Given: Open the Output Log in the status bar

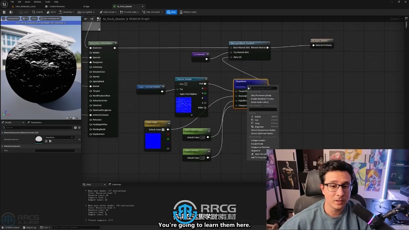Looking at the screenshot, I should click(x=29, y=227).
